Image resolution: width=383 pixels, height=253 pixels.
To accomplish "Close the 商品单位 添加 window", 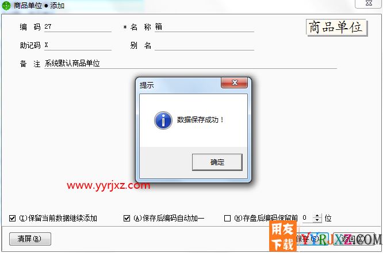I will point(369,3).
